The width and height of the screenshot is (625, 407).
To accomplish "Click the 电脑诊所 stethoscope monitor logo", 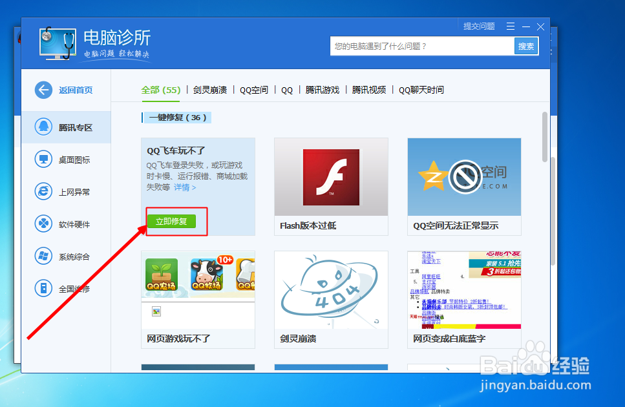I will coord(58,44).
